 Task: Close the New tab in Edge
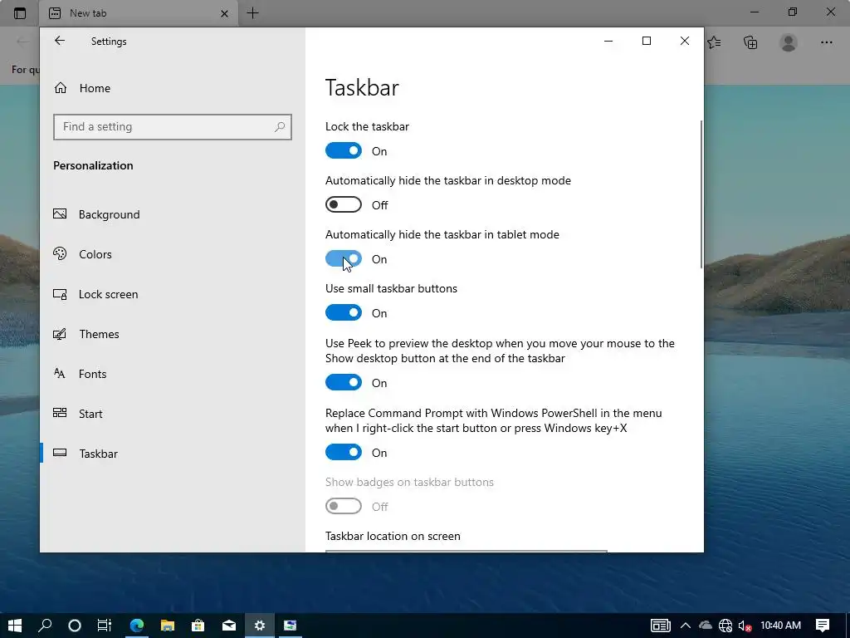[x=224, y=13]
